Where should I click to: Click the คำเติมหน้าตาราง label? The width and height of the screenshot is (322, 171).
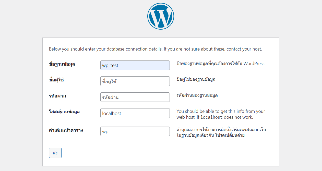66,130
